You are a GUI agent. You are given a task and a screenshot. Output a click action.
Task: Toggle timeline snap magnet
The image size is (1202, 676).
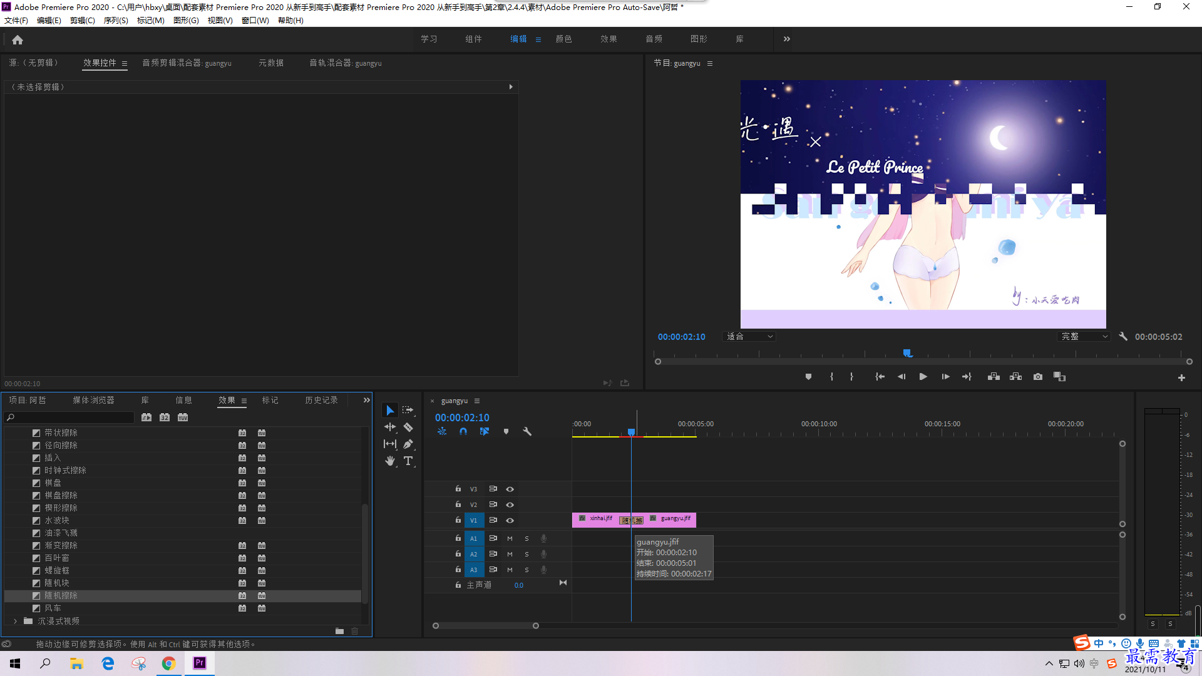(463, 431)
